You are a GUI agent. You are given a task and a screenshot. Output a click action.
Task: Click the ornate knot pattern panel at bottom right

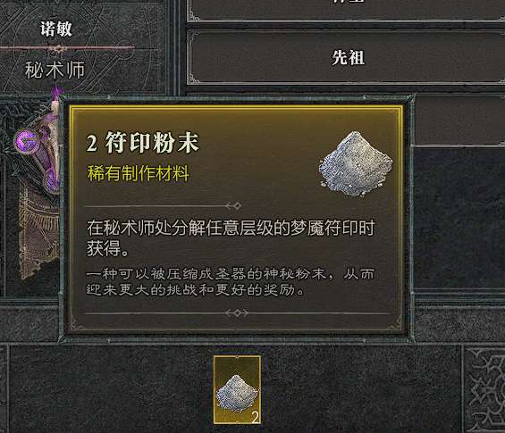(x=484, y=389)
